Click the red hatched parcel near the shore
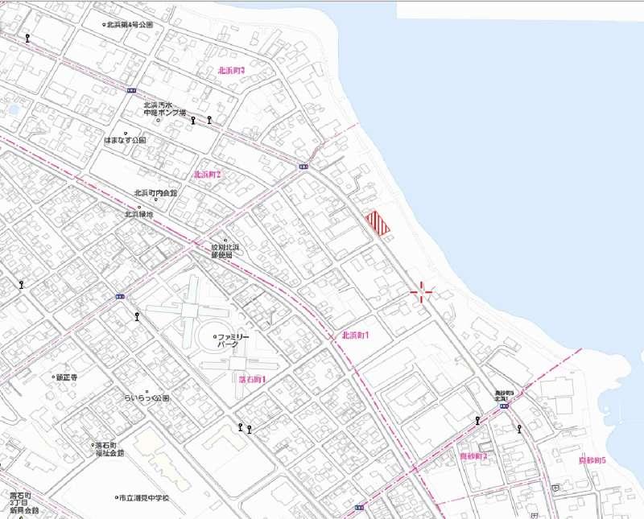This screenshot has width=644, height=519. coord(378,224)
